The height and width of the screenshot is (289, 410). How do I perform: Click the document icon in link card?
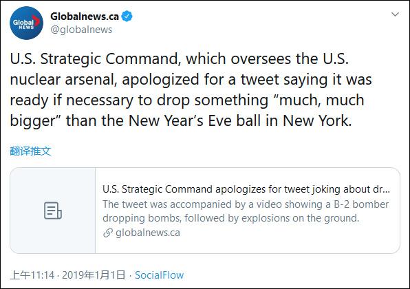pyautogui.click(x=53, y=211)
